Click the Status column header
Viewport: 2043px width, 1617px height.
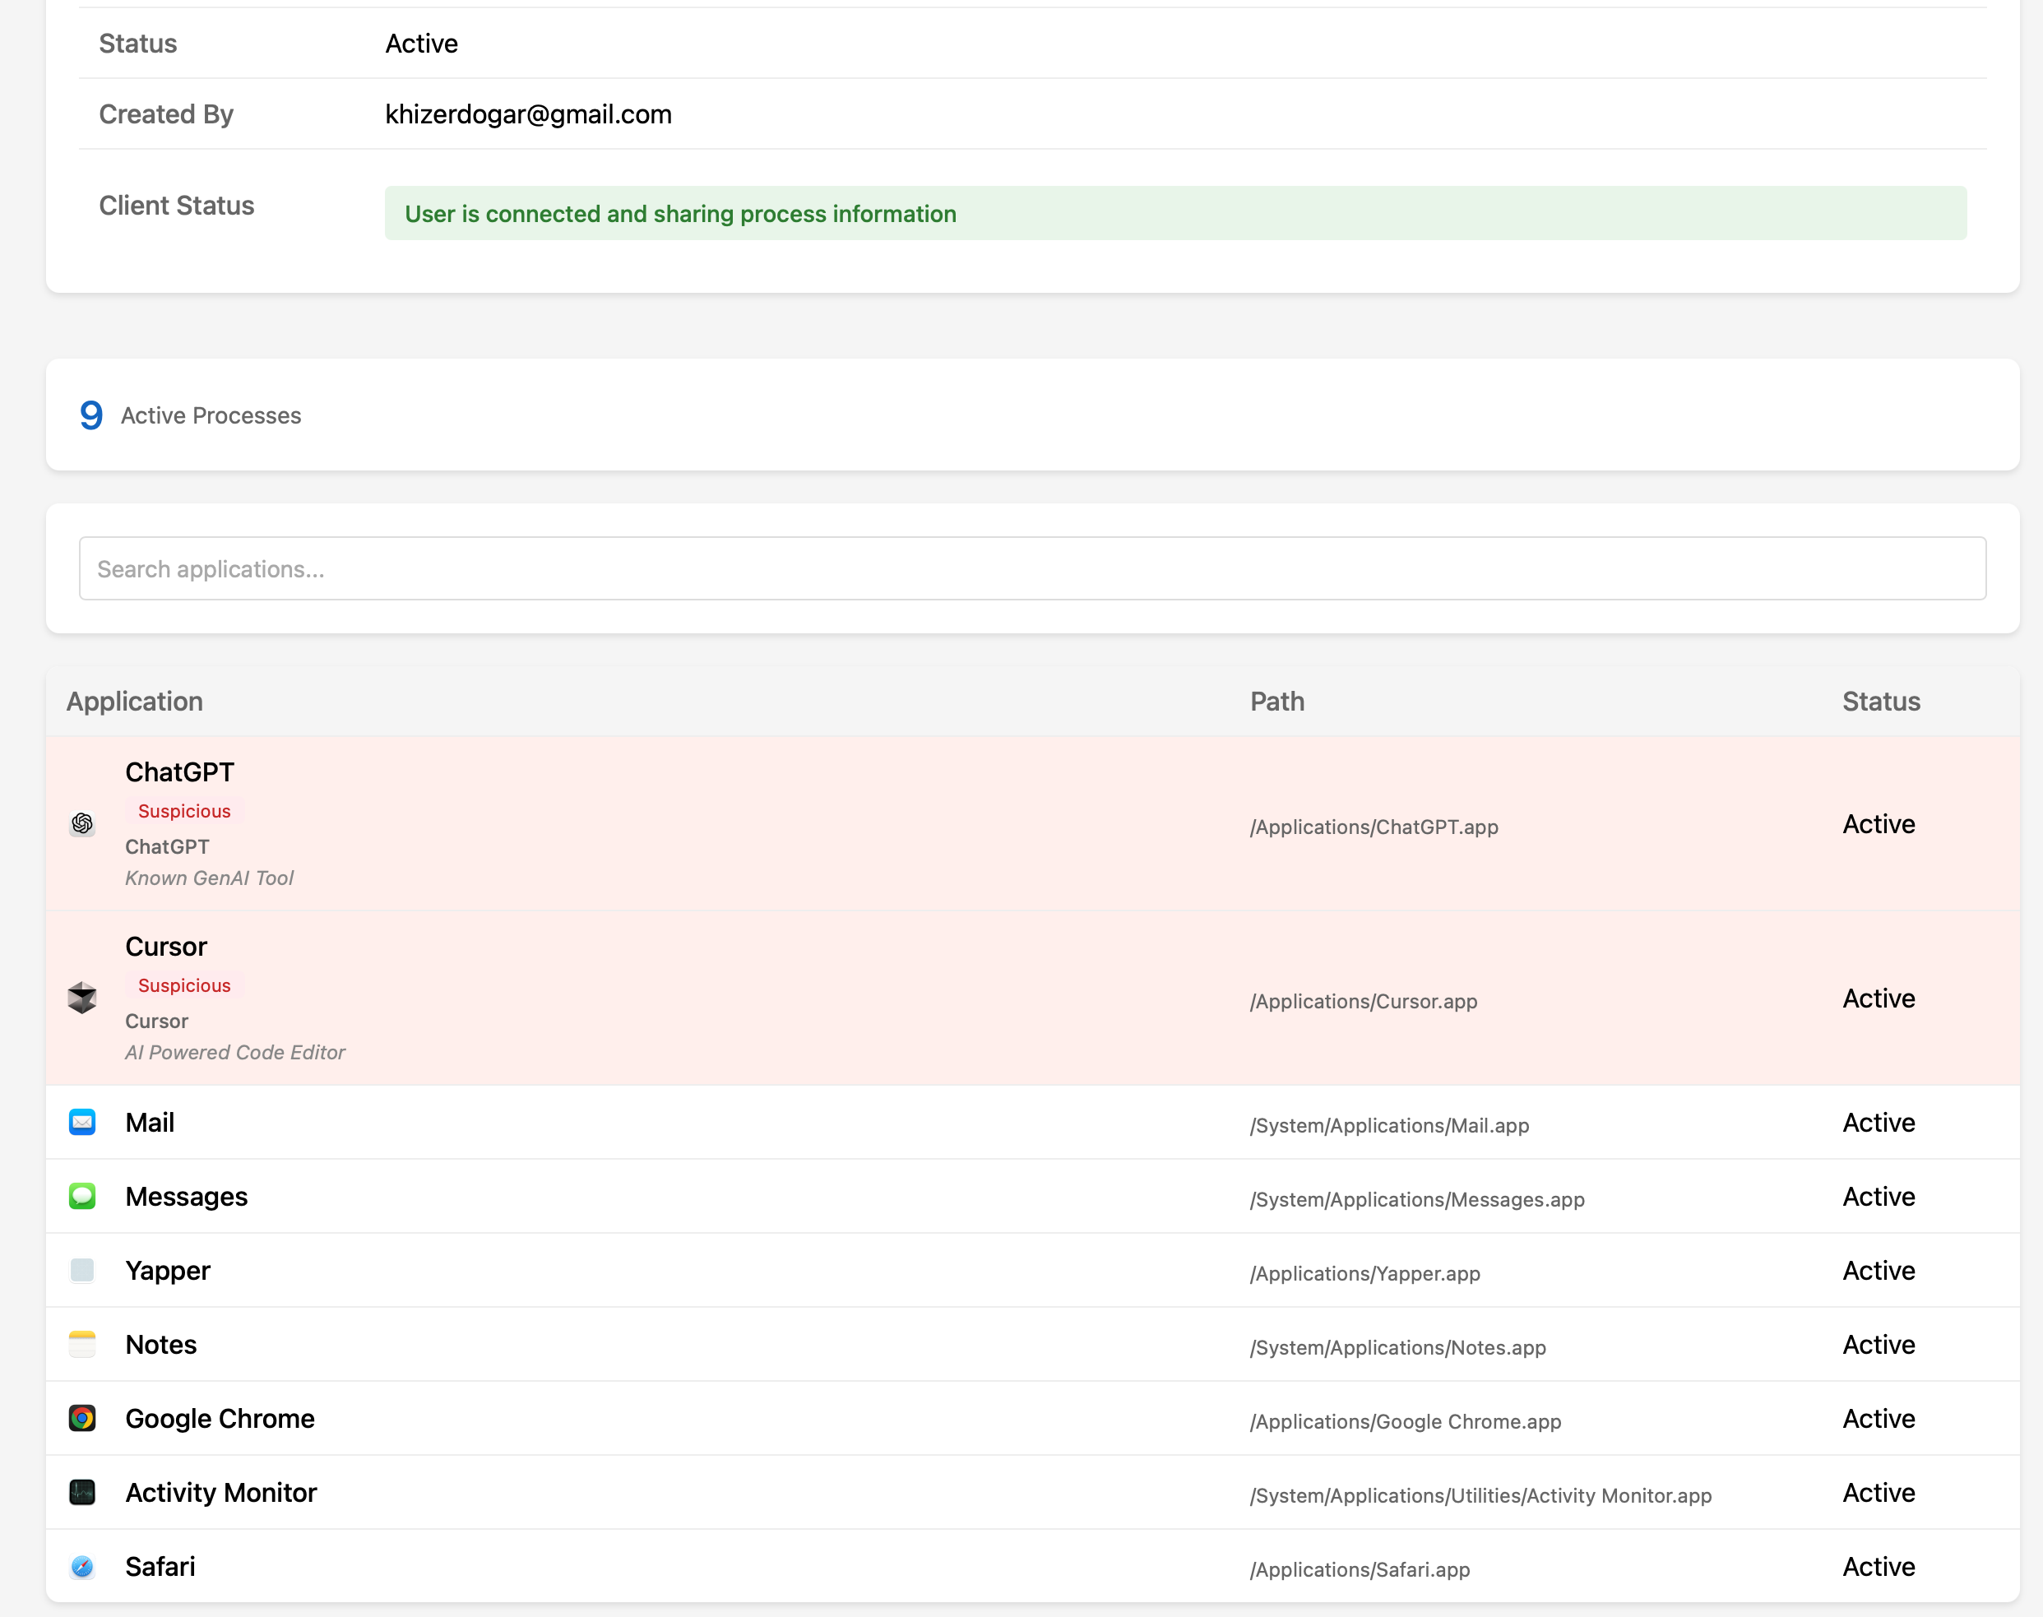[1880, 702]
